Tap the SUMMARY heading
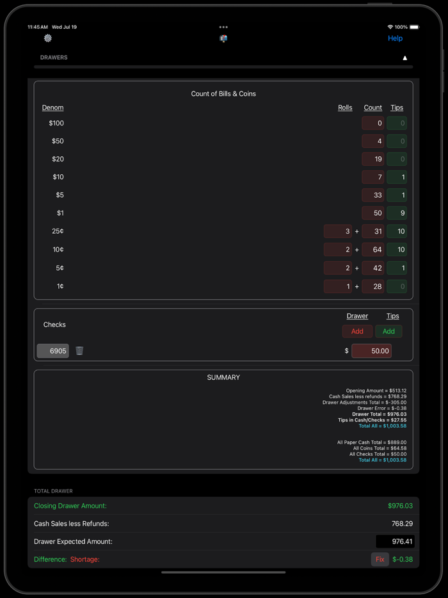448x598 pixels. tap(223, 377)
